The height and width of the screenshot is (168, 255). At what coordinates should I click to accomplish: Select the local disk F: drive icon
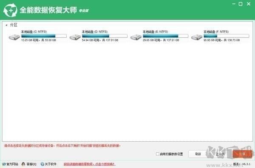tap(197, 37)
